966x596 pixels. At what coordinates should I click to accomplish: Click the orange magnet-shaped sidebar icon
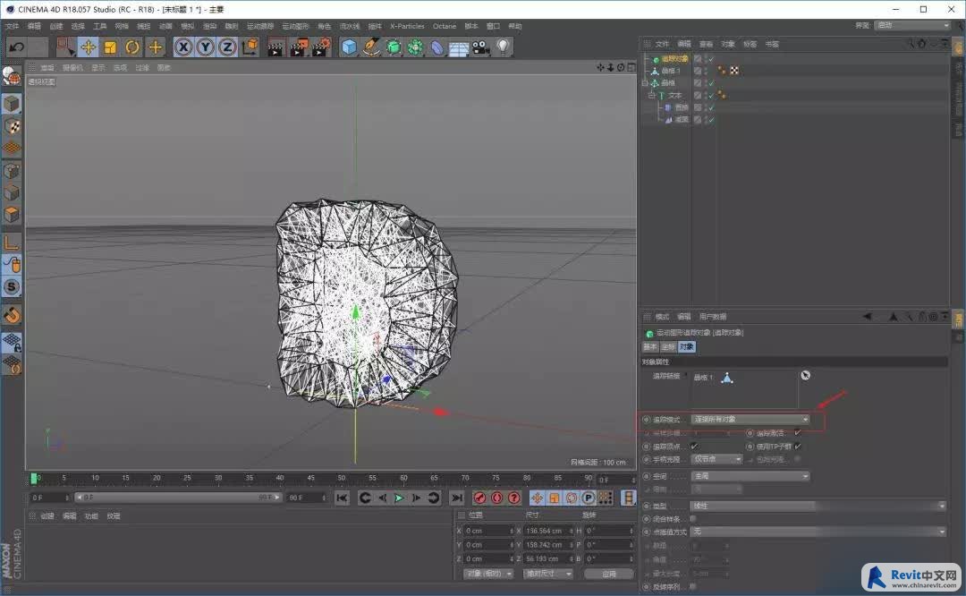click(12, 315)
